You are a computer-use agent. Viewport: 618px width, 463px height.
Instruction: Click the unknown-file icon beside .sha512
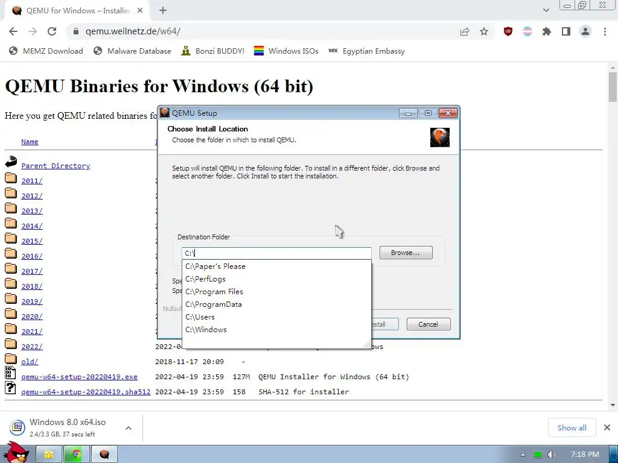pyautogui.click(x=10, y=388)
